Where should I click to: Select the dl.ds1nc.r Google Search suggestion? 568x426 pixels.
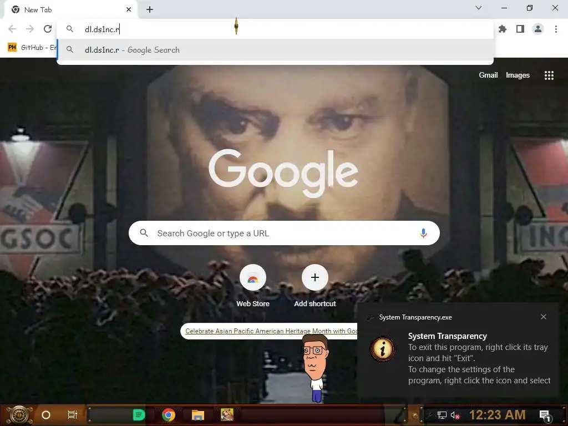tap(275, 50)
